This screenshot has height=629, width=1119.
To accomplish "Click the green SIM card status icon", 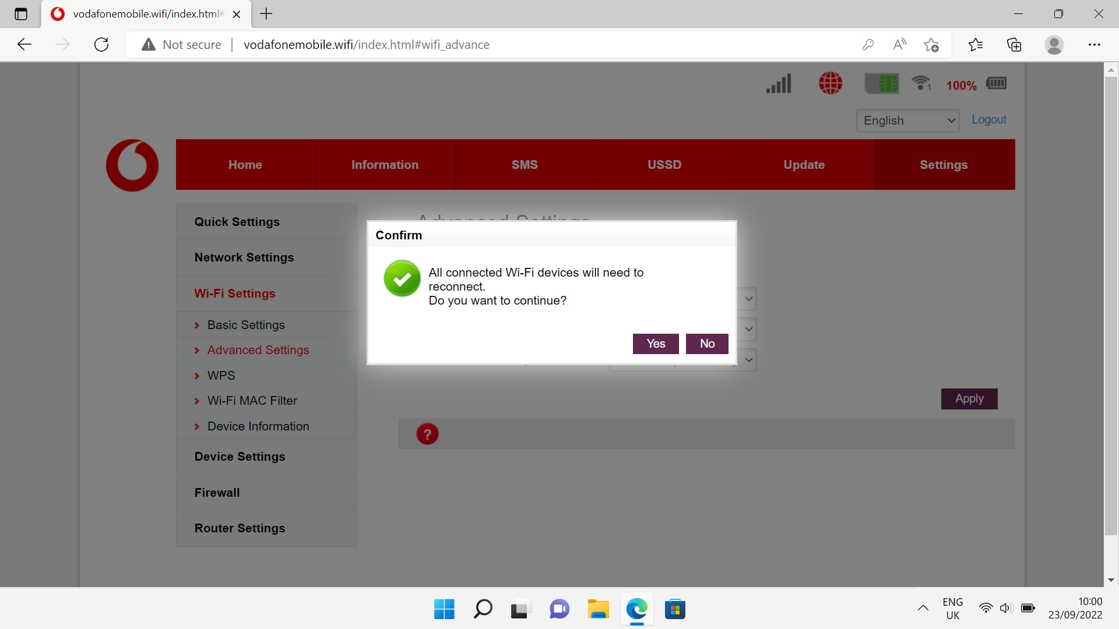I will (x=882, y=84).
